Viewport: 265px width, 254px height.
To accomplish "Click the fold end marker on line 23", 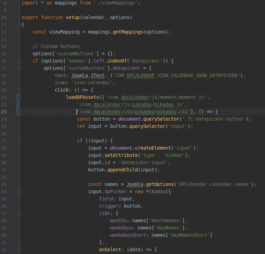I will click(x=19, y=112).
